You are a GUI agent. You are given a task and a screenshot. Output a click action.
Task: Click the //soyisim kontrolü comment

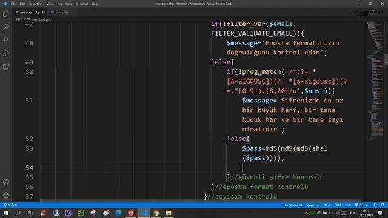pos(242,196)
